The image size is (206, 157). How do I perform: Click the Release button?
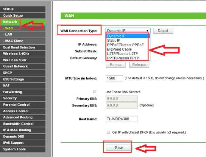point(139,65)
